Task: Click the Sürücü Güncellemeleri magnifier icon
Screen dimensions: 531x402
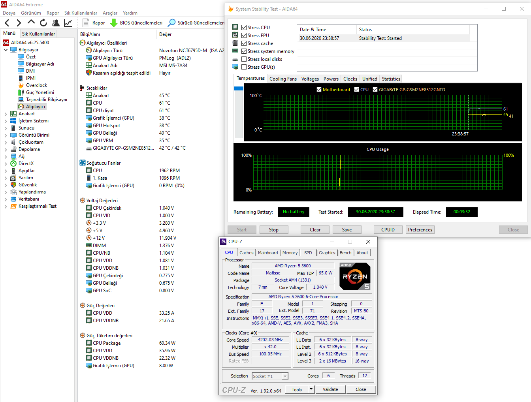Action: click(x=171, y=23)
